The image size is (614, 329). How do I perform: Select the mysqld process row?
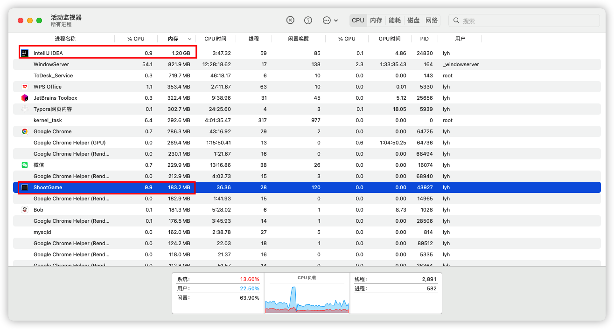(307, 232)
